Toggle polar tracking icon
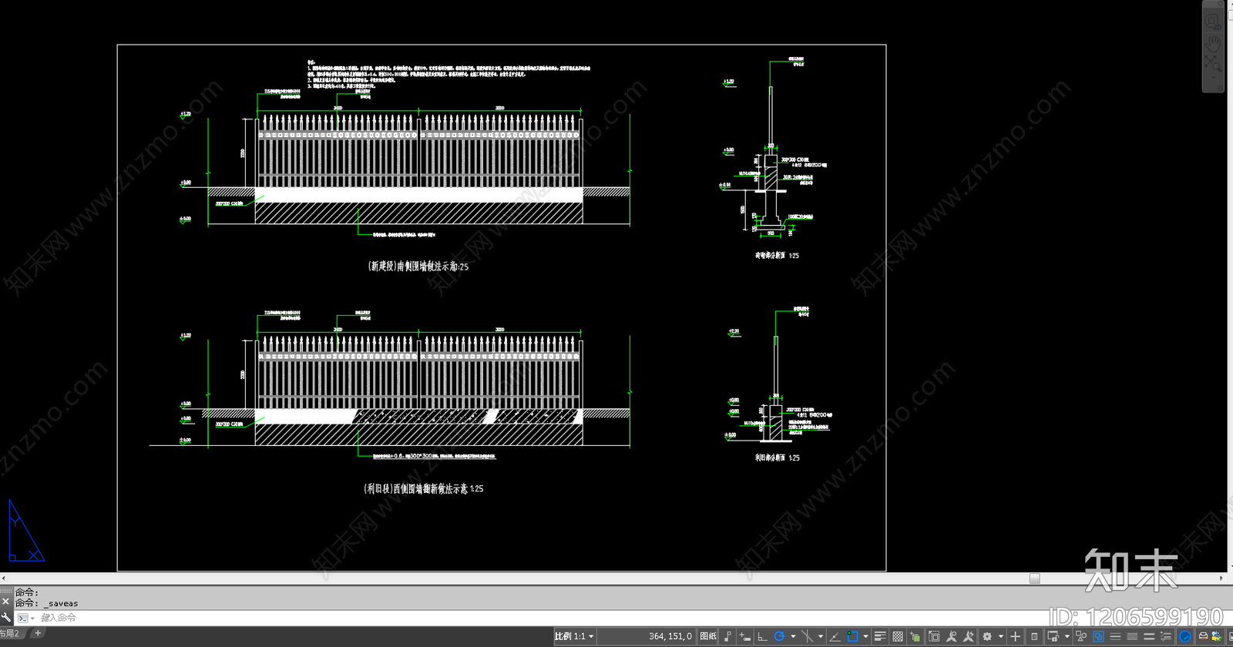Screen dimensions: 1233x647 (779, 636)
